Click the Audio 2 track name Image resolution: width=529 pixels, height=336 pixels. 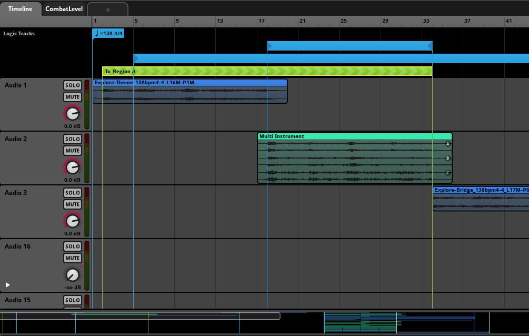pos(15,139)
